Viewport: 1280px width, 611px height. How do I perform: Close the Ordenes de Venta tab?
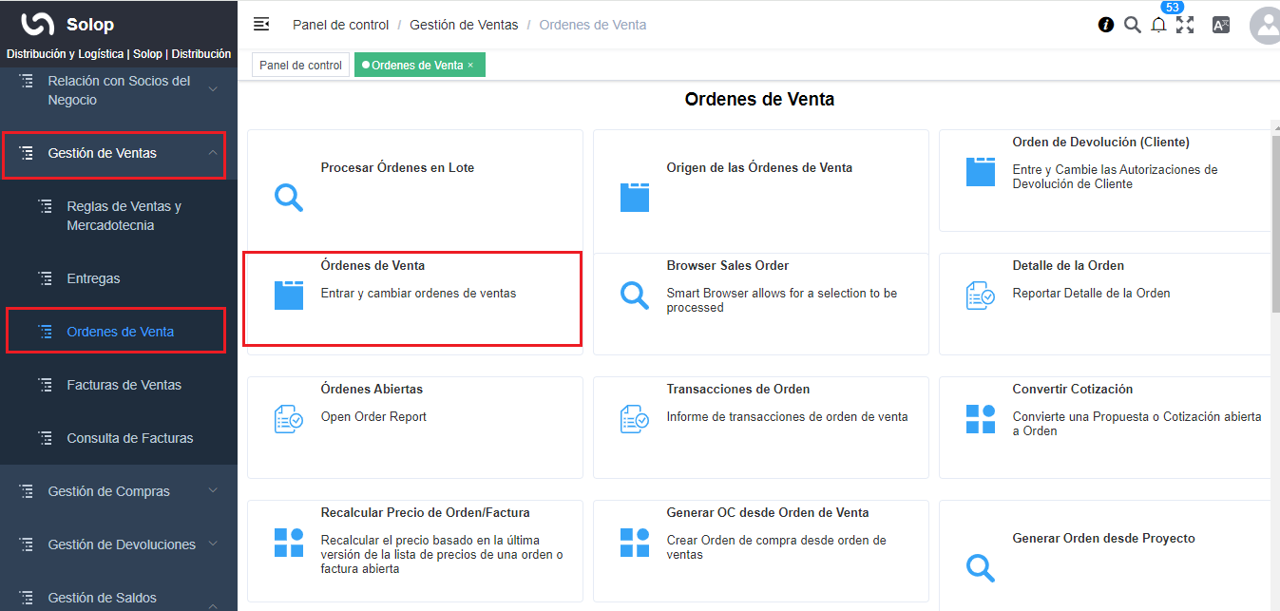pos(470,66)
